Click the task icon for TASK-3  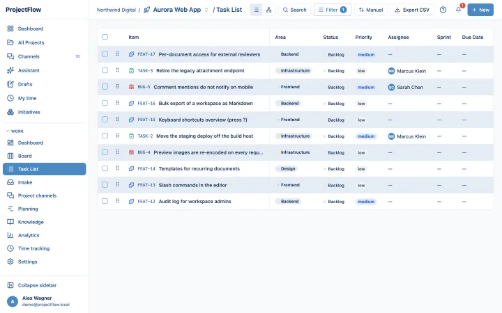coord(131,70)
